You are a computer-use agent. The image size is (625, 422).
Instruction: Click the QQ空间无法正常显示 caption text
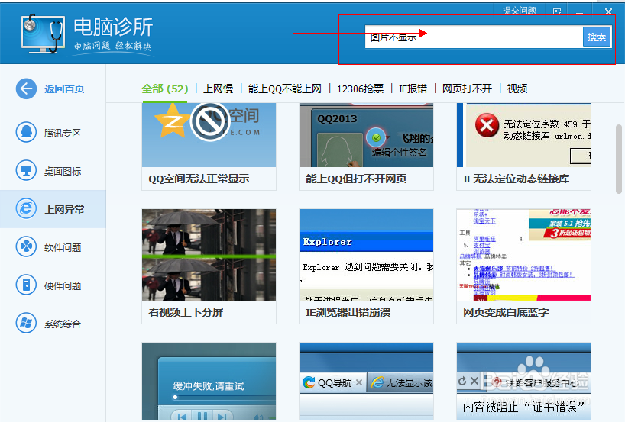(x=199, y=179)
